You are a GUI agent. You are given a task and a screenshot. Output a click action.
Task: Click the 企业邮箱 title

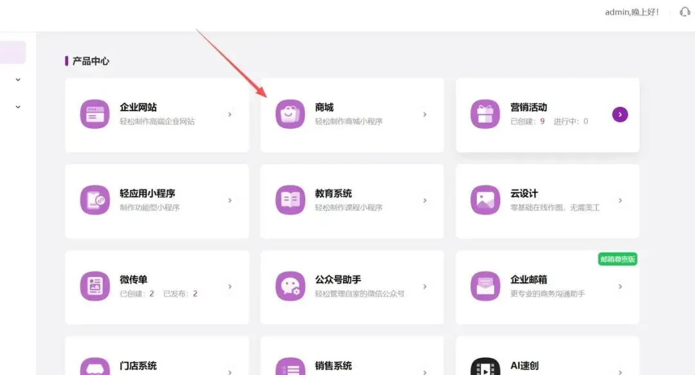529,279
